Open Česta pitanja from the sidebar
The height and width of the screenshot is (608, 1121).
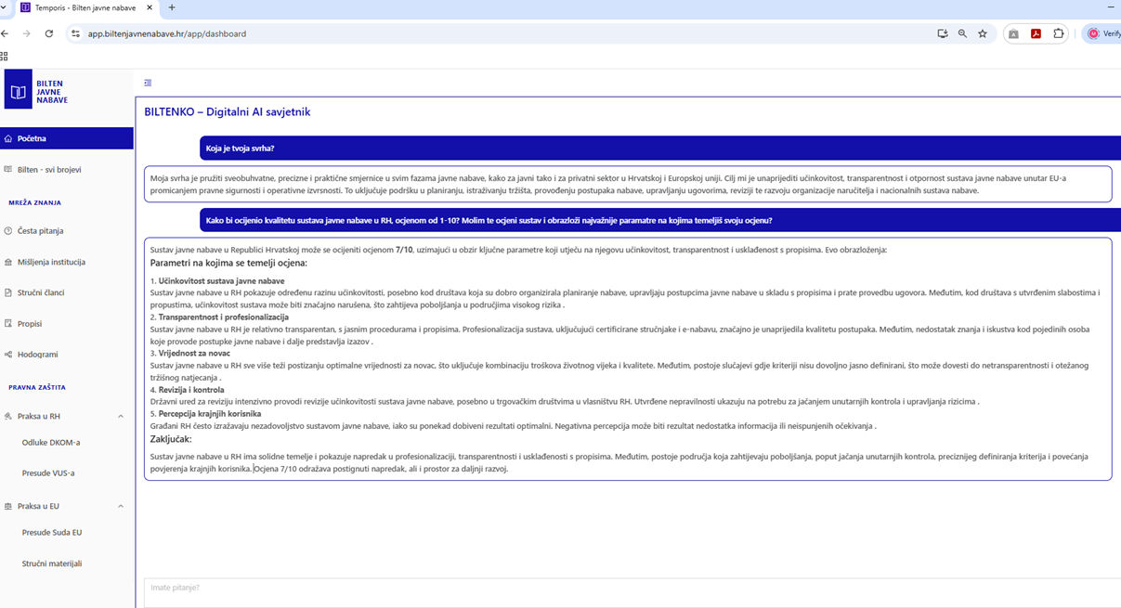coord(40,231)
